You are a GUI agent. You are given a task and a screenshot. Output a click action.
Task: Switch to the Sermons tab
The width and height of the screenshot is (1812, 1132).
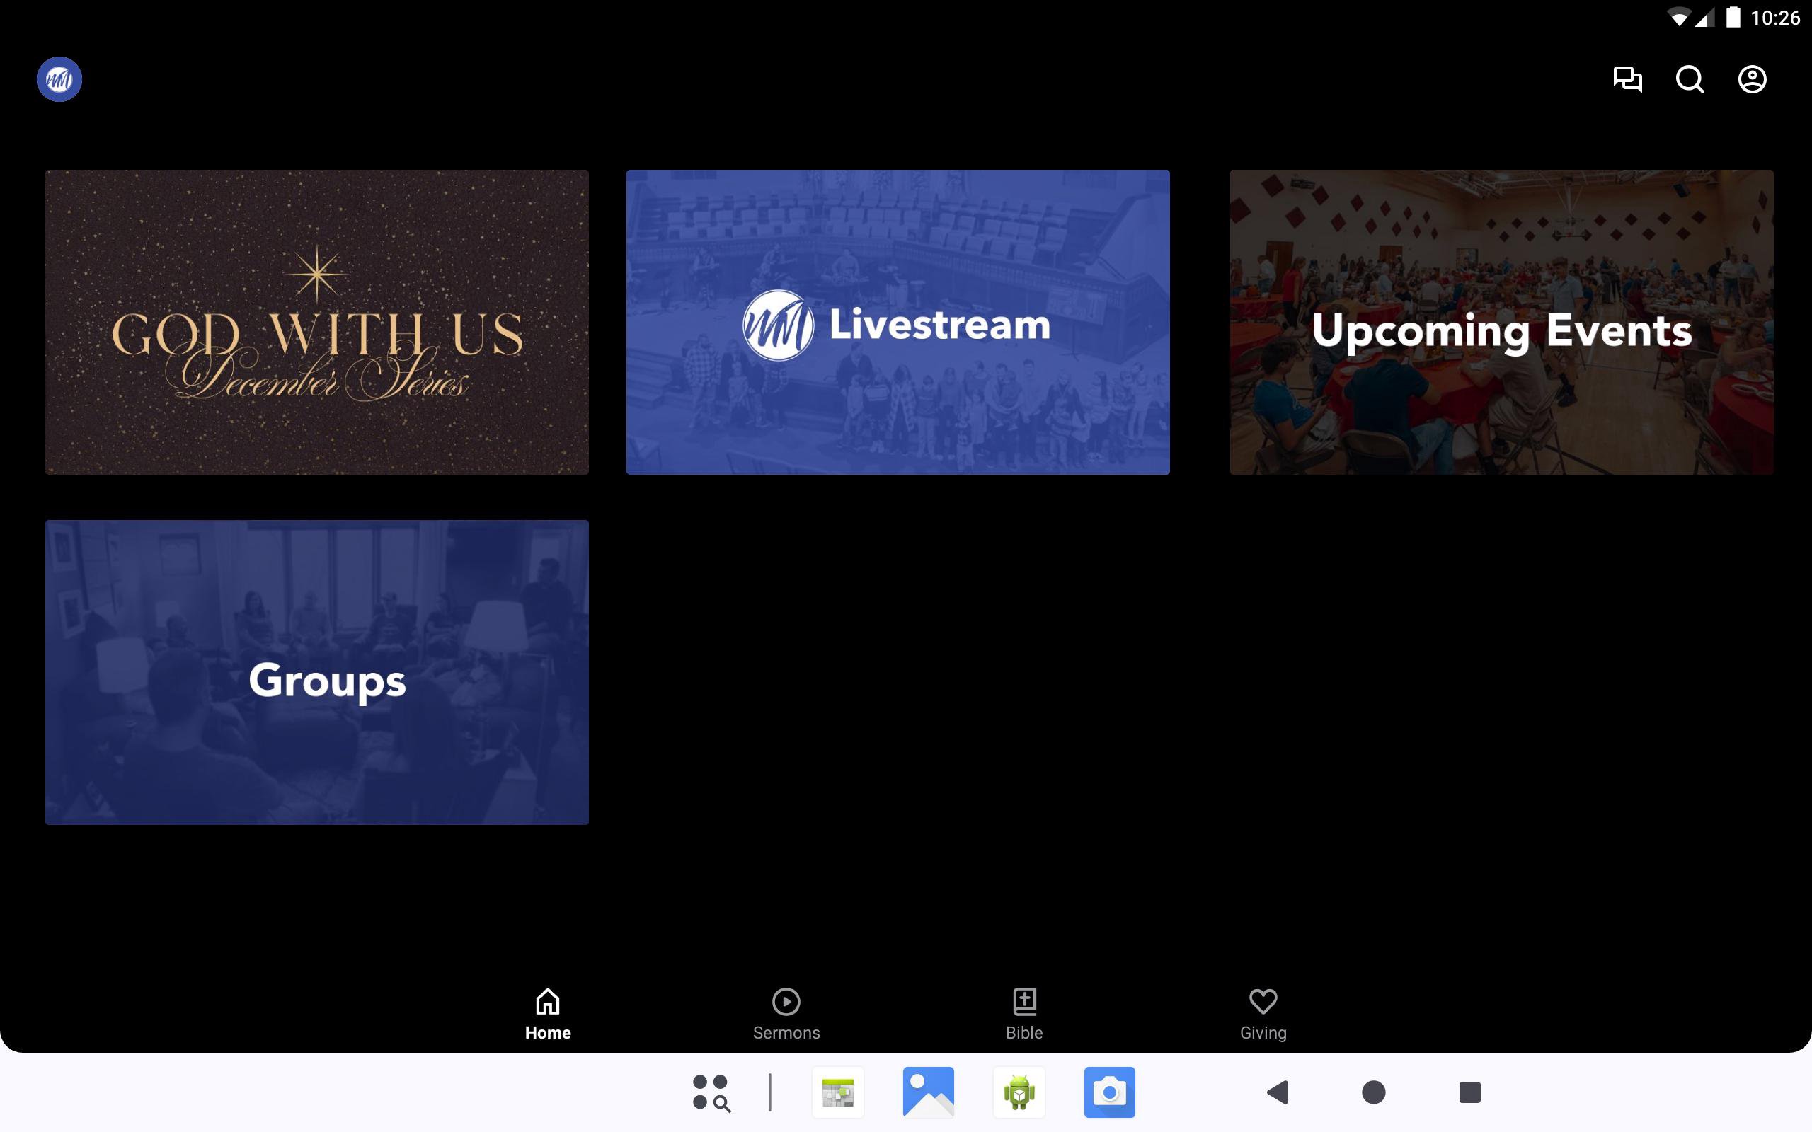click(786, 1014)
